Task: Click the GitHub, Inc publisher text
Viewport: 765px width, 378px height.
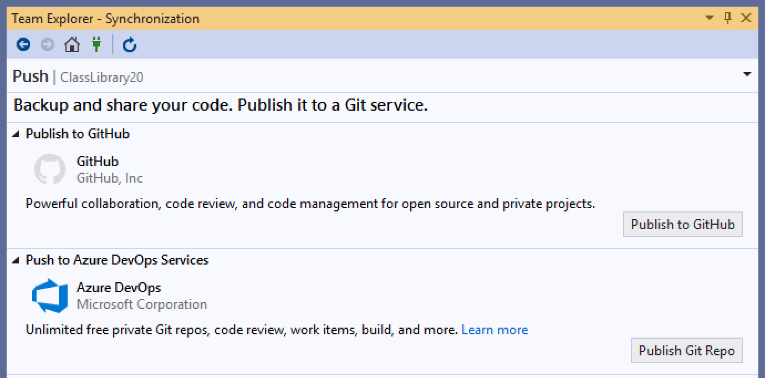Action: pyautogui.click(x=110, y=178)
